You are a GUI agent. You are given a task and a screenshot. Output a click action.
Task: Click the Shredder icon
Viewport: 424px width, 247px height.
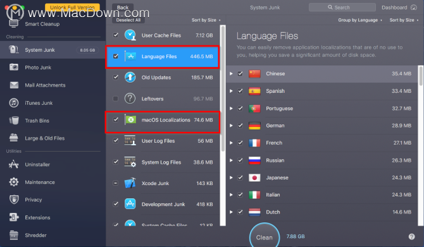point(13,235)
